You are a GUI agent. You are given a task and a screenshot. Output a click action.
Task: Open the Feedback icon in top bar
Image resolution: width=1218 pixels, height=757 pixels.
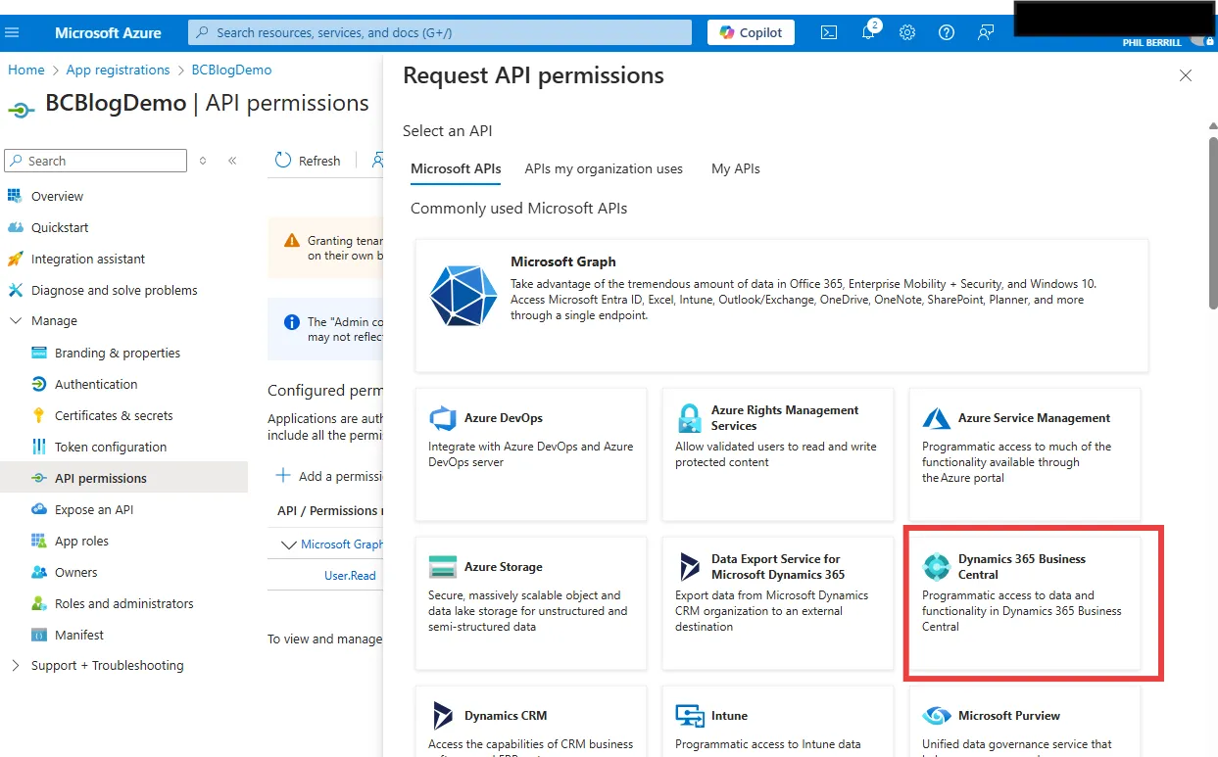(x=986, y=32)
